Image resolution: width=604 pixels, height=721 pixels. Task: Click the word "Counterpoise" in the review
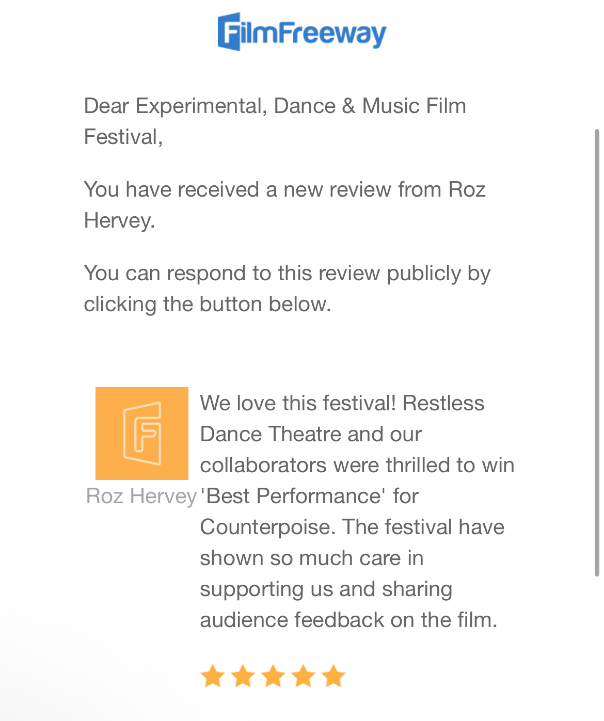[x=267, y=527]
